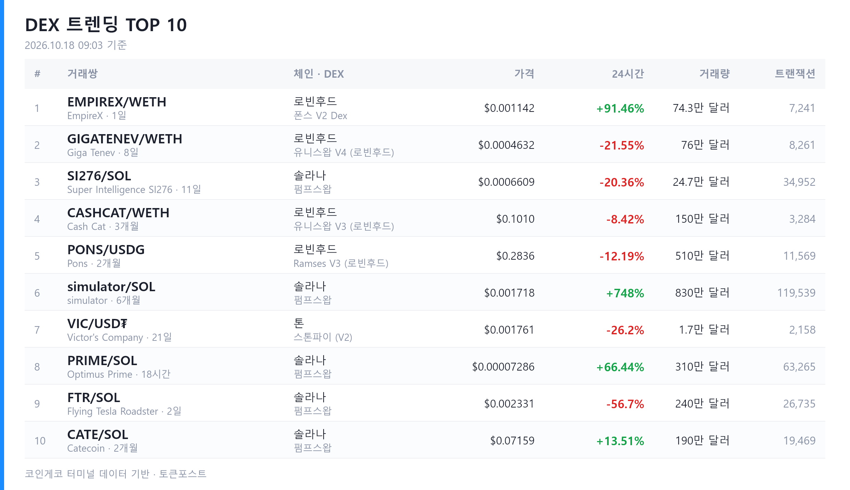Click the 유니스왑 V4 (로빈후드) label
This screenshot has height=490, width=850.
[344, 153]
